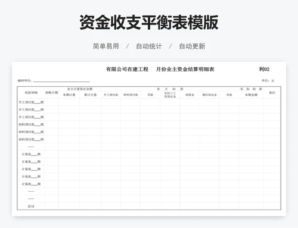Click the 业主计量签证金额 group header
The height and width of the screenshot is (228, 298).
click(80, 89)
